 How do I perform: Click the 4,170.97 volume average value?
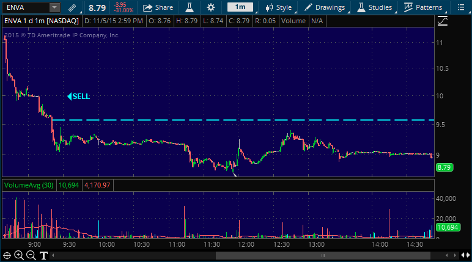click(97, 185)
